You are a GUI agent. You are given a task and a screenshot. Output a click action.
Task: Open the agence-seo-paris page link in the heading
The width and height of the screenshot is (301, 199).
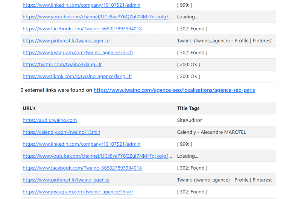pos(174,90)
